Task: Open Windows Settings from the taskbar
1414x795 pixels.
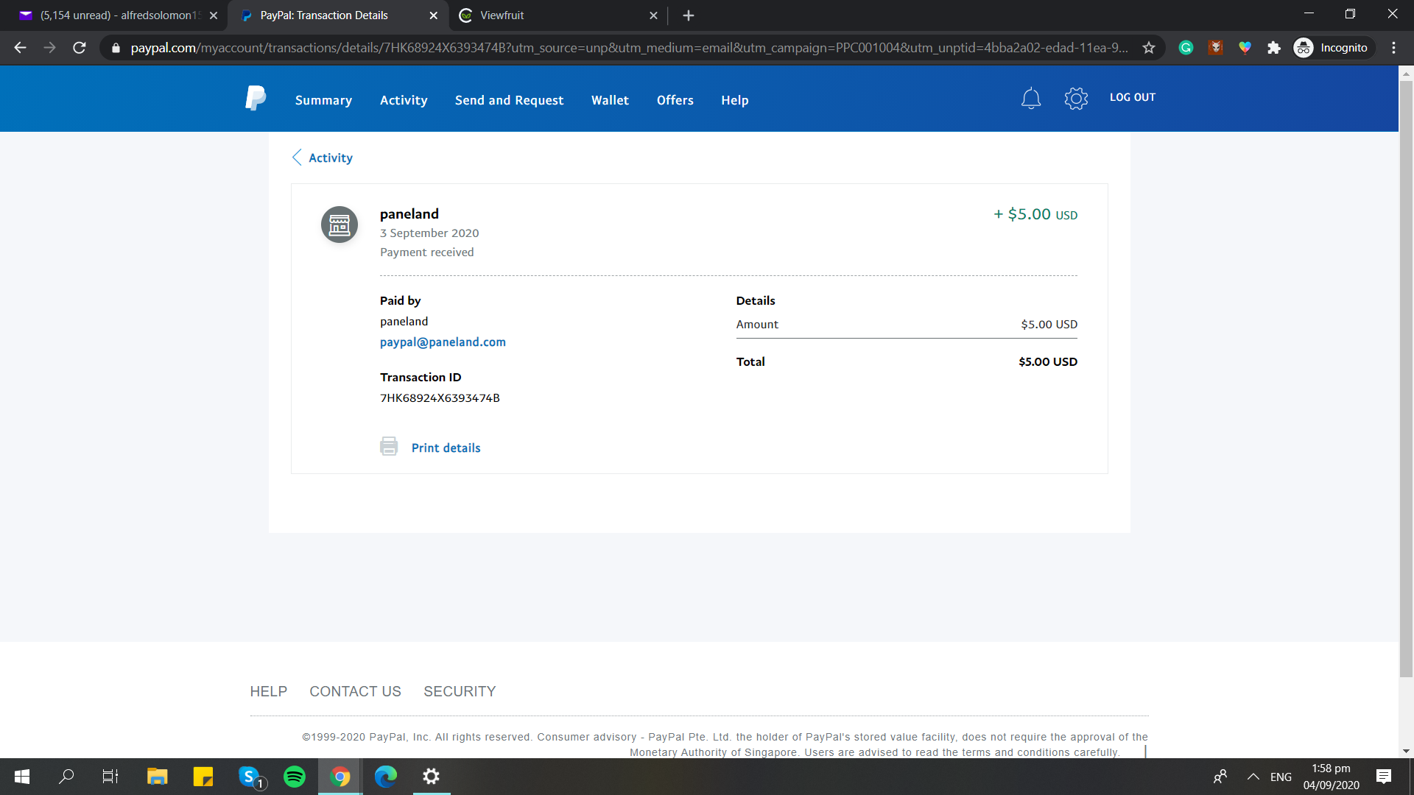Action: tap(432, 777)
